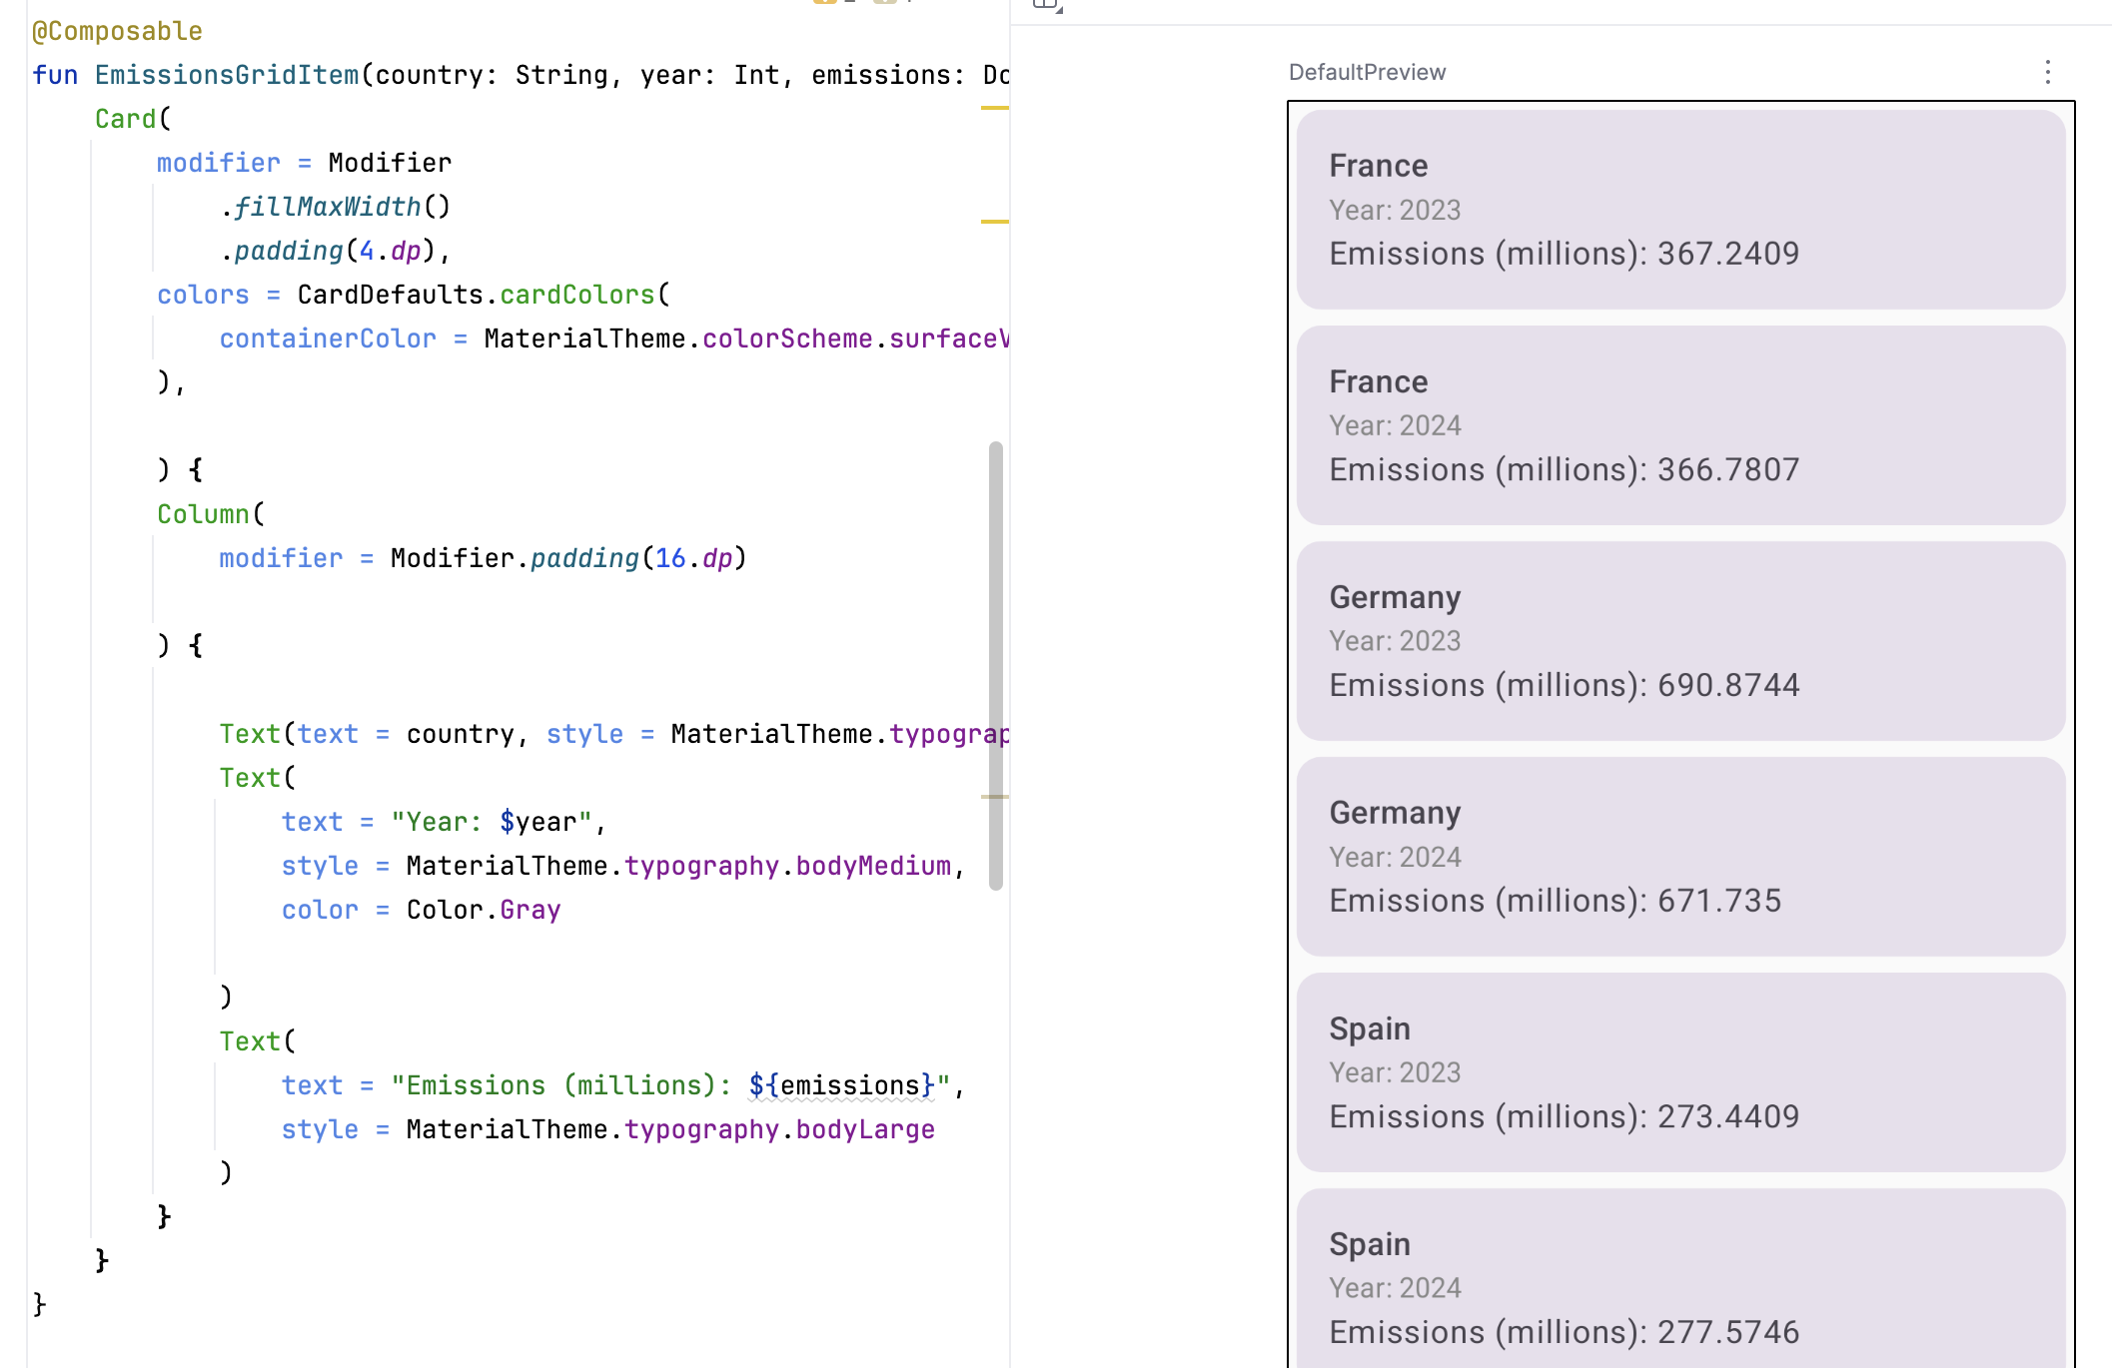
Task: Click typography.bodyLarge in the code
Action: pyautogui.click(x=779, y=1129)
